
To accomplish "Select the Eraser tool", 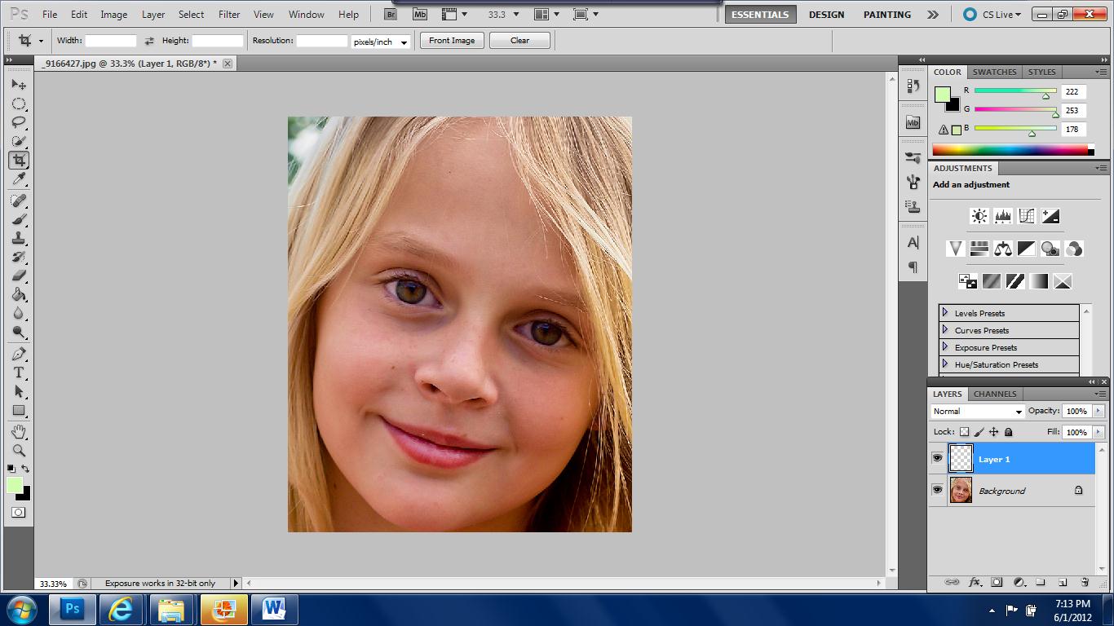I will (19, 276).
